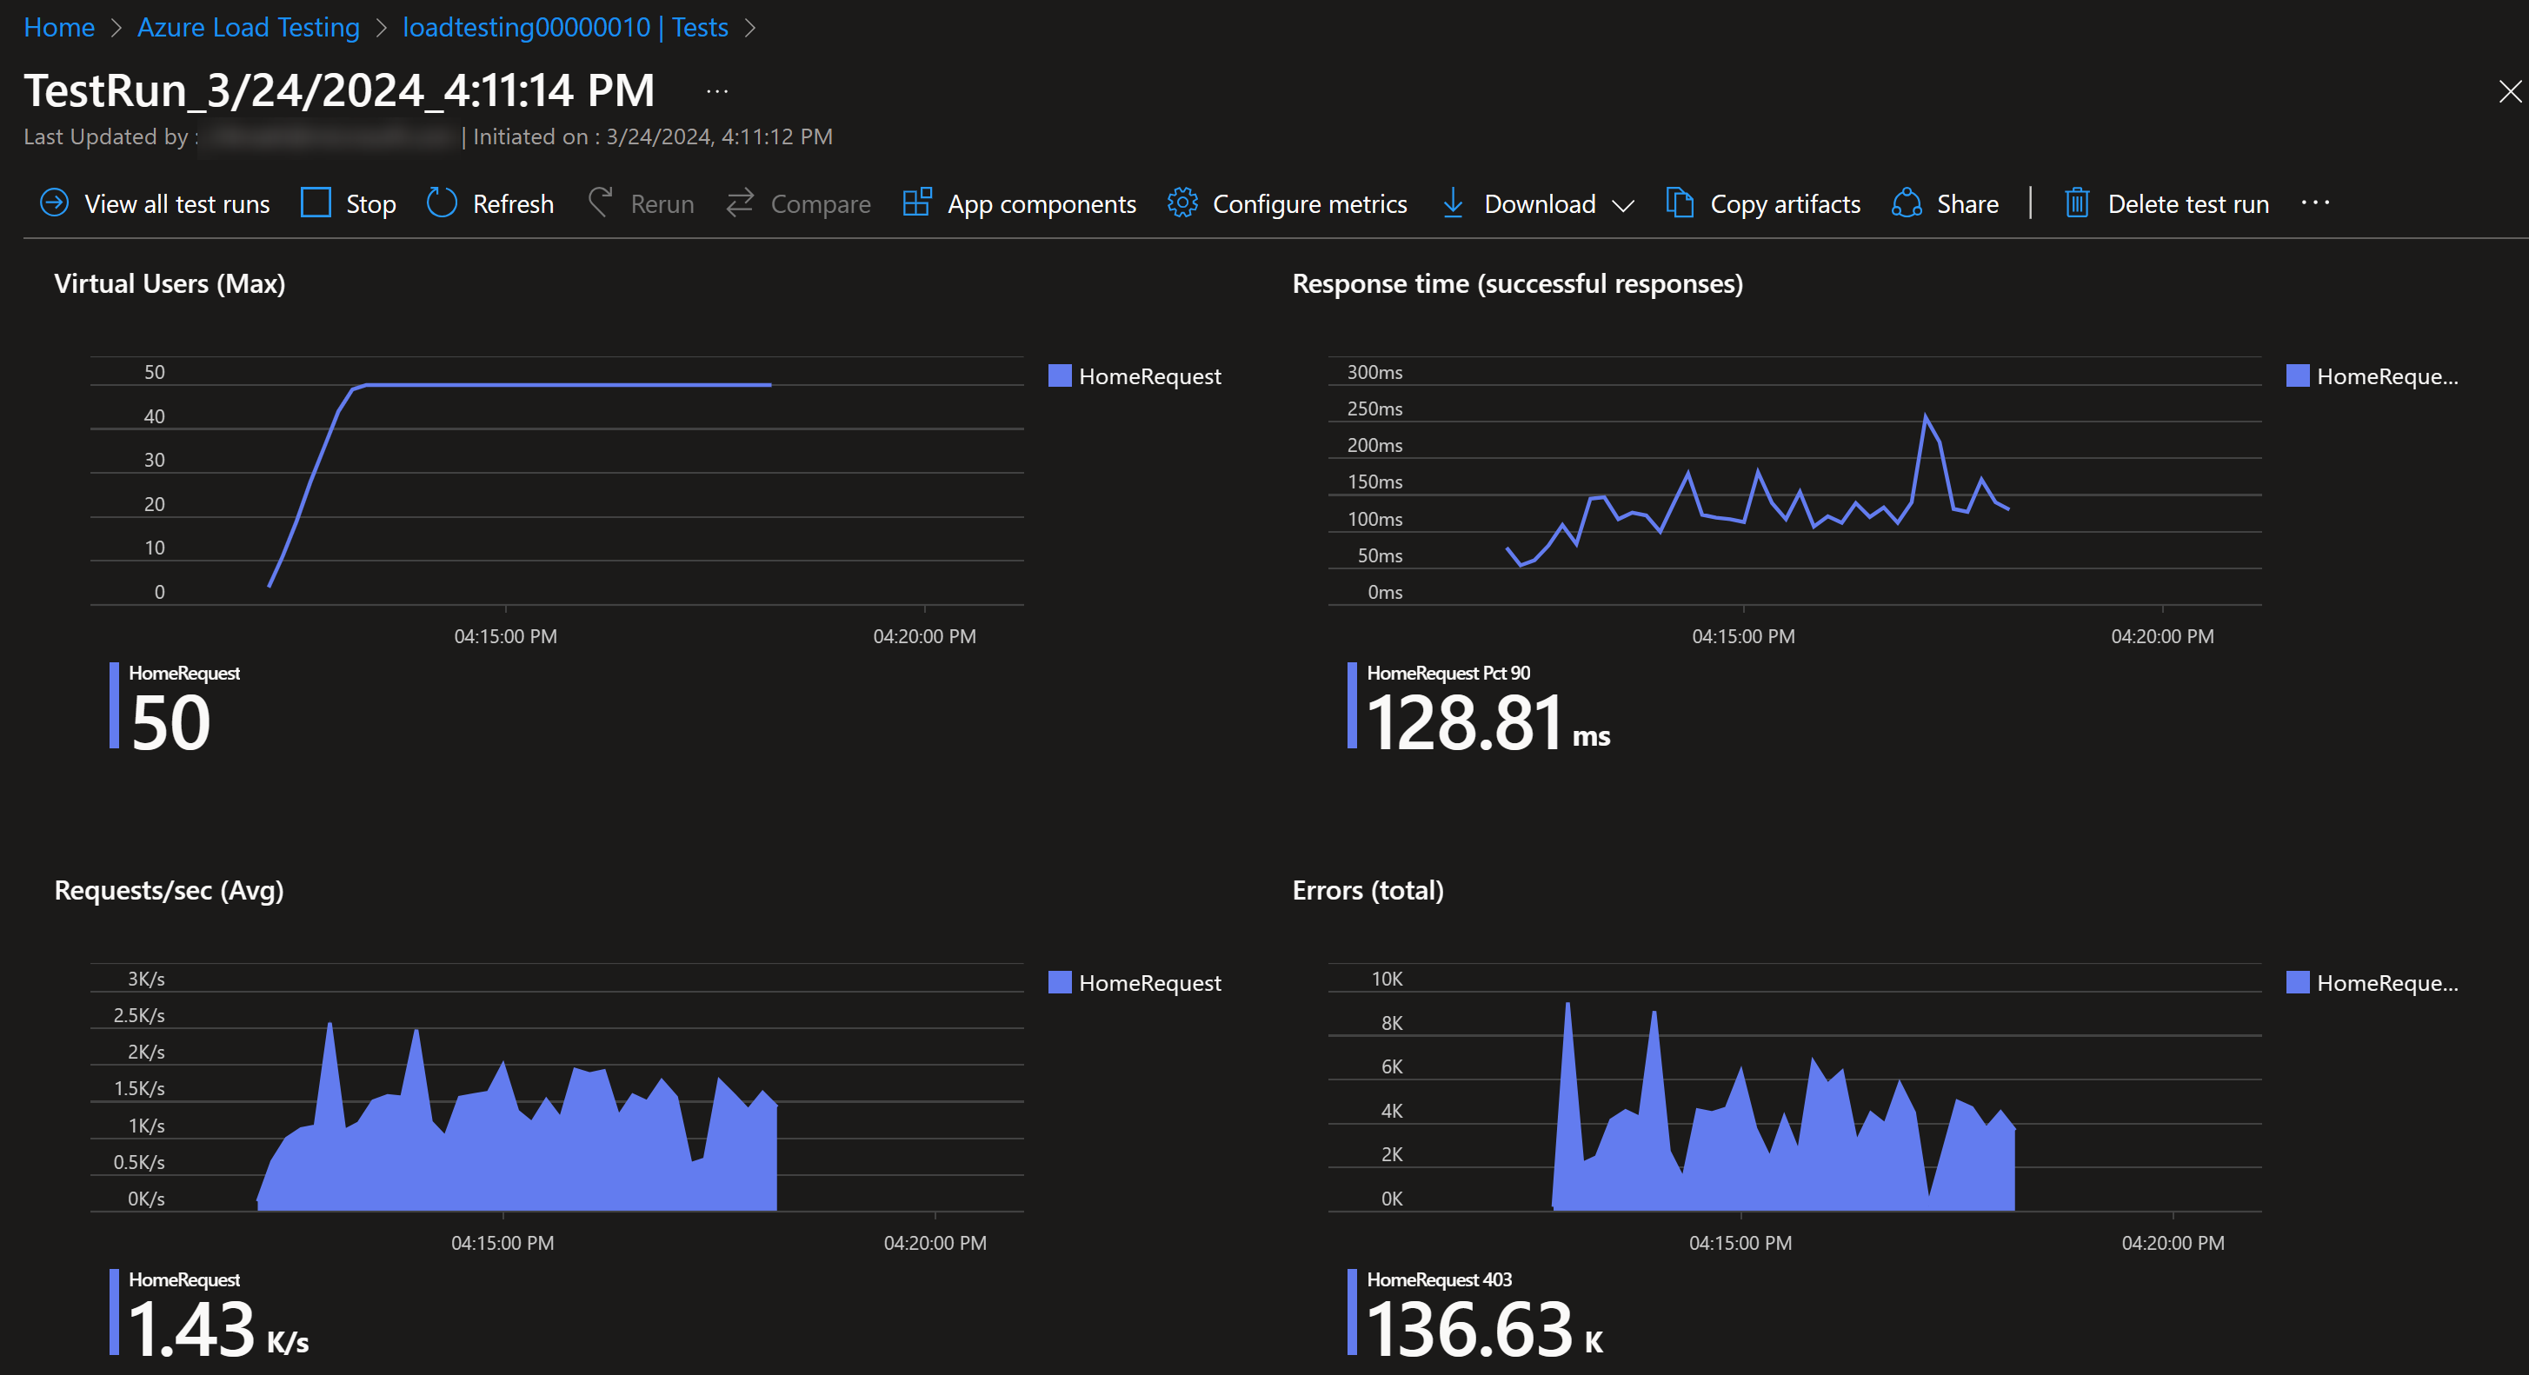Open Azure Load Testing breadcrumb

(x=249, y=28)
